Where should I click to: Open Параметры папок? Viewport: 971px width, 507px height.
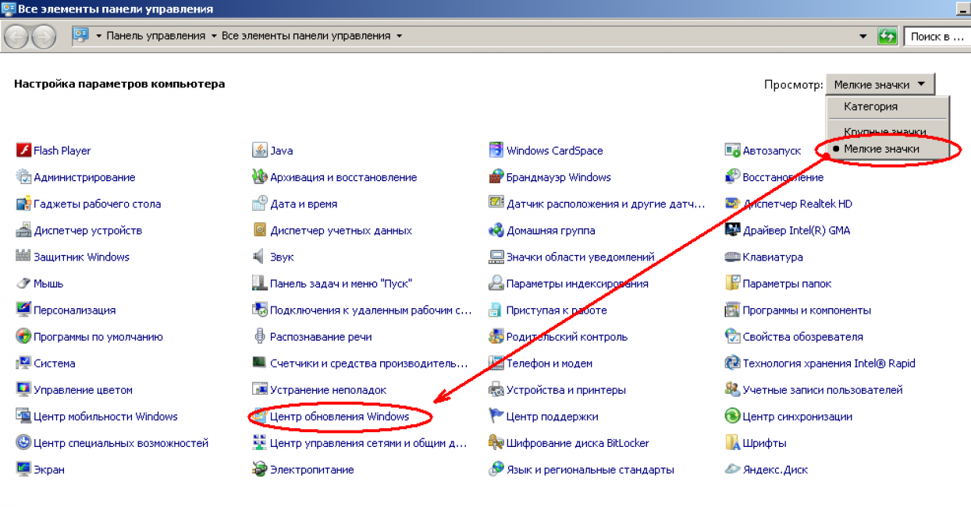tap(787, 283)
